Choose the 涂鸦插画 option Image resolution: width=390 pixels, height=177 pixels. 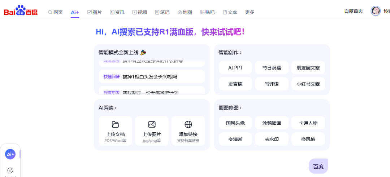click(272, 123)
